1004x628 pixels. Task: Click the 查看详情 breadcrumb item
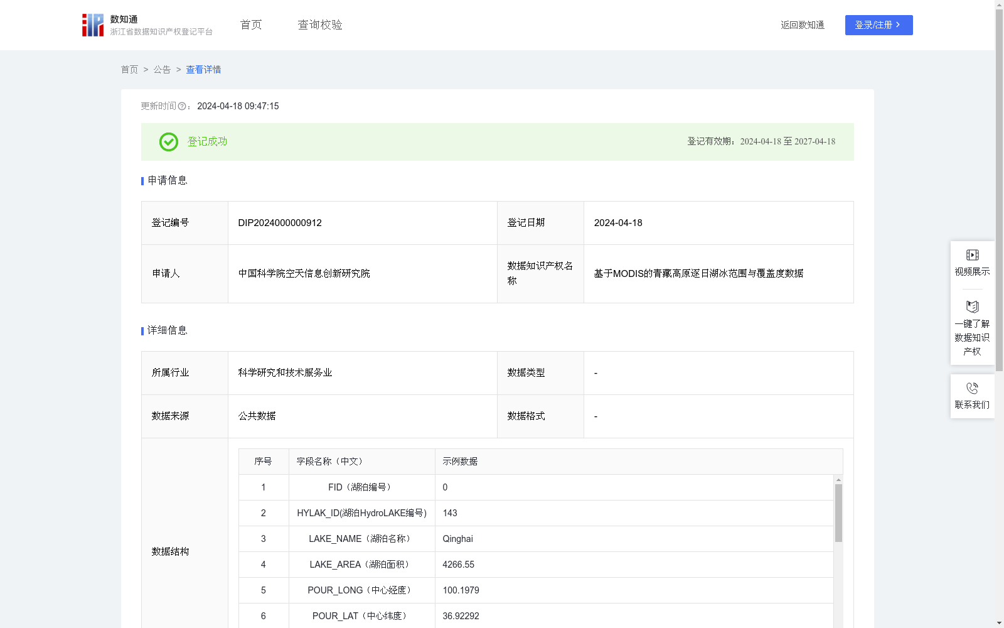[x=203, y=70]
